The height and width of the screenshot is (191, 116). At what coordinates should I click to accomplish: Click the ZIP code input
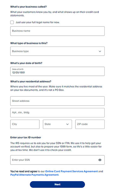point(90,124)
